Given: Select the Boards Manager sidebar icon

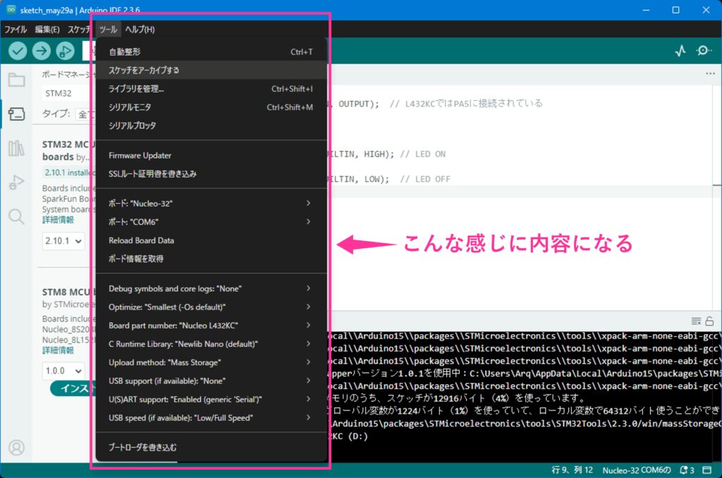Looking at the screenshot, I should coord(17,114).
